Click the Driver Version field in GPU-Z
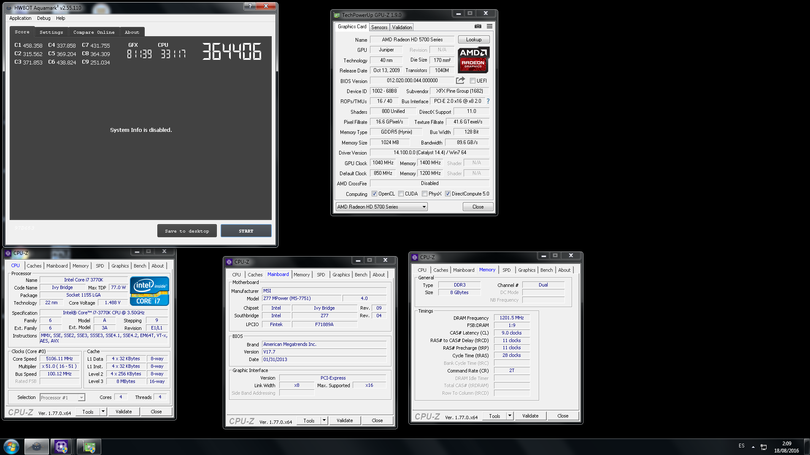Screen dimensions: 810x455 point(429,153)
